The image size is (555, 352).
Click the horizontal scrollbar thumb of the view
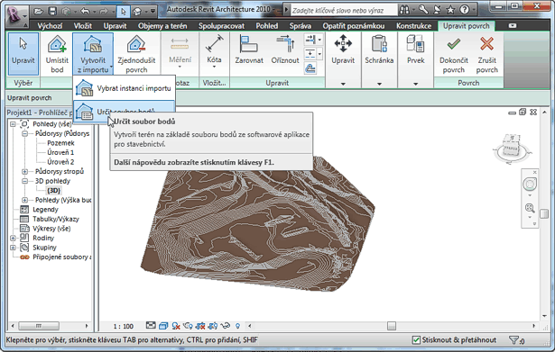(392, 326)
